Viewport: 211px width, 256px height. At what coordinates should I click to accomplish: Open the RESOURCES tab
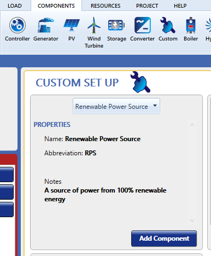click(x=106, y=6)
